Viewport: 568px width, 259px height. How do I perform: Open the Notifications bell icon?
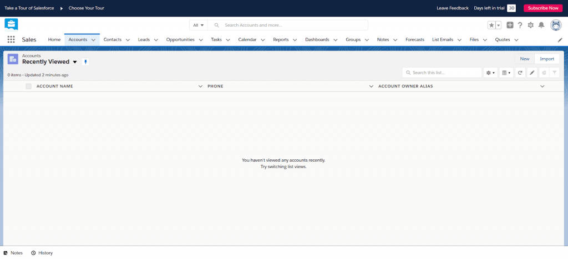point(541,25)
